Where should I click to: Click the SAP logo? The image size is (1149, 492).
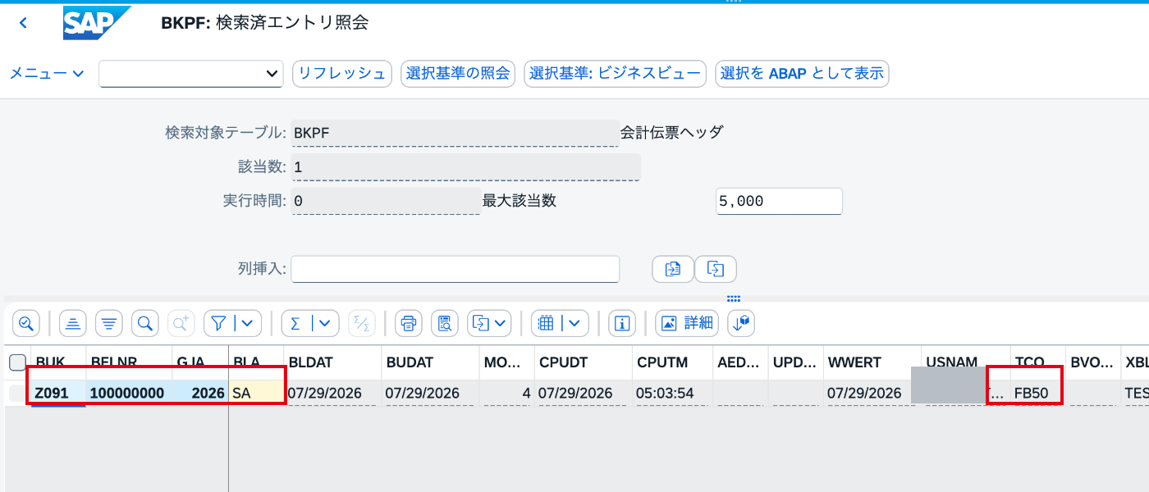click(97, 23)
